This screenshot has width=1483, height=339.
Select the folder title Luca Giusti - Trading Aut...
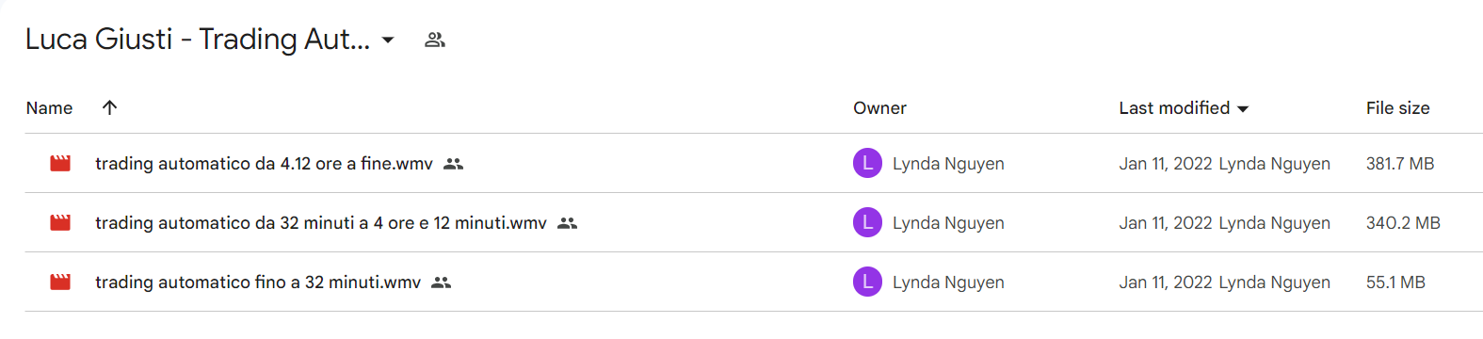tap(198, 40)
